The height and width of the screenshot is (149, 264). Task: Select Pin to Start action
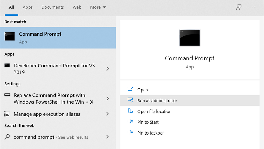tap(148, 122)
